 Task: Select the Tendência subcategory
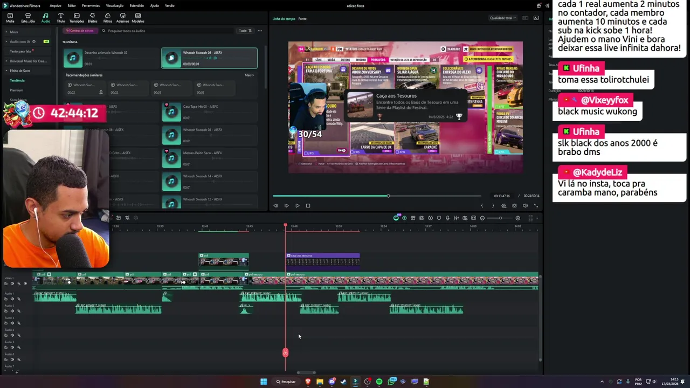pyautogui.click(x=17, y=80)
